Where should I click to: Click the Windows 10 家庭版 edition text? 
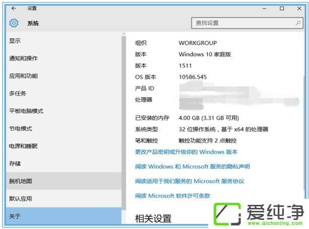click(x=205, y=54)
